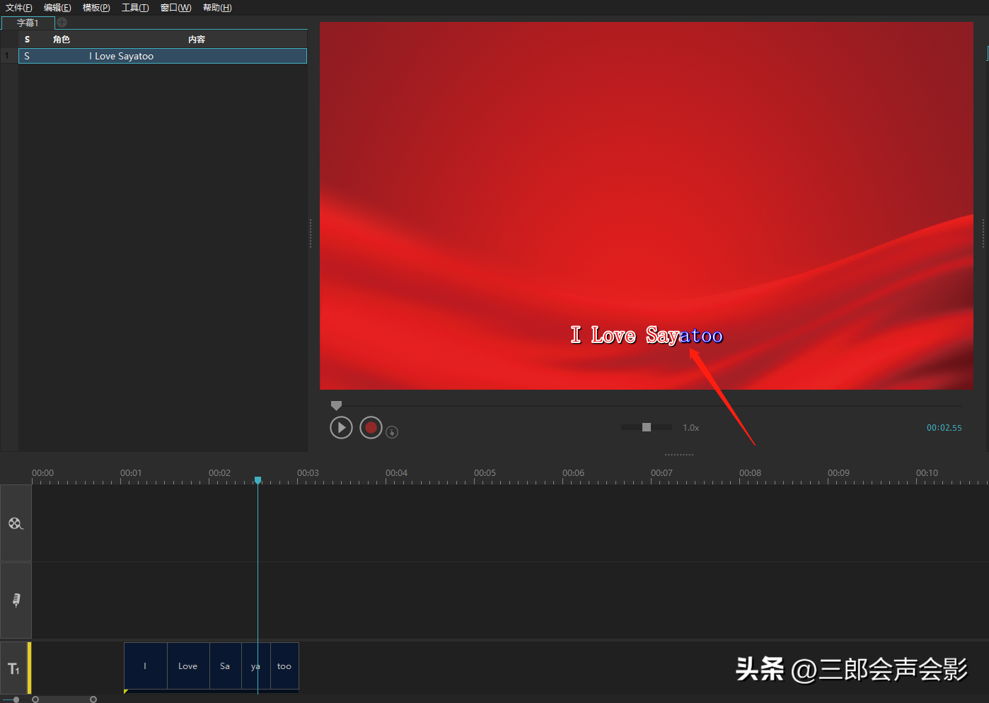Select the 'Love' word block on timeline
989x703 pixels.
[x=188, y=666]
